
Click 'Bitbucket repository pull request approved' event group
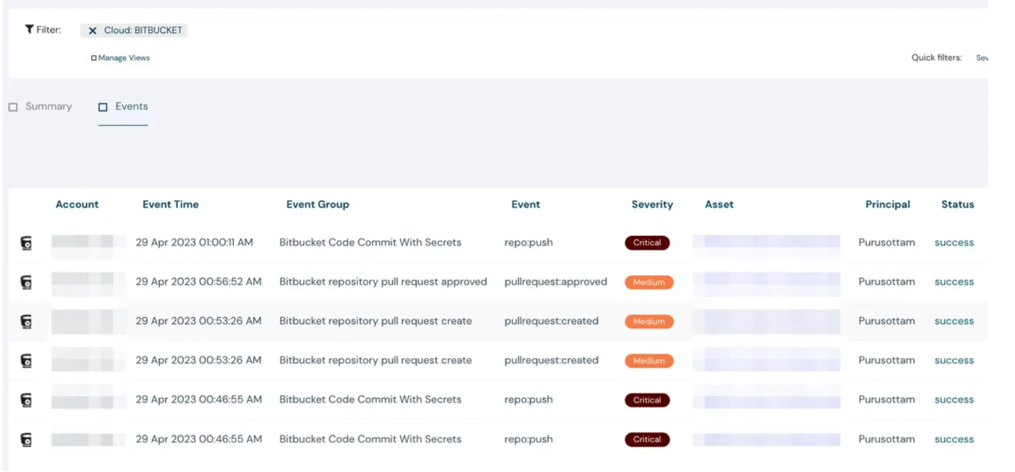coord(383,282)
